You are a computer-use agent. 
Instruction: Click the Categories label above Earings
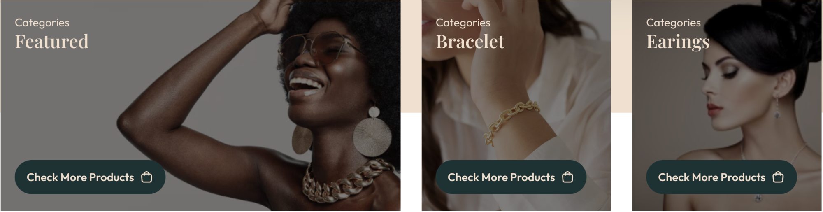[x=673, y=23]
